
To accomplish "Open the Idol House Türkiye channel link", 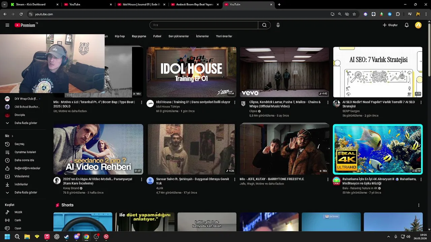I will [x=168, y=107].
